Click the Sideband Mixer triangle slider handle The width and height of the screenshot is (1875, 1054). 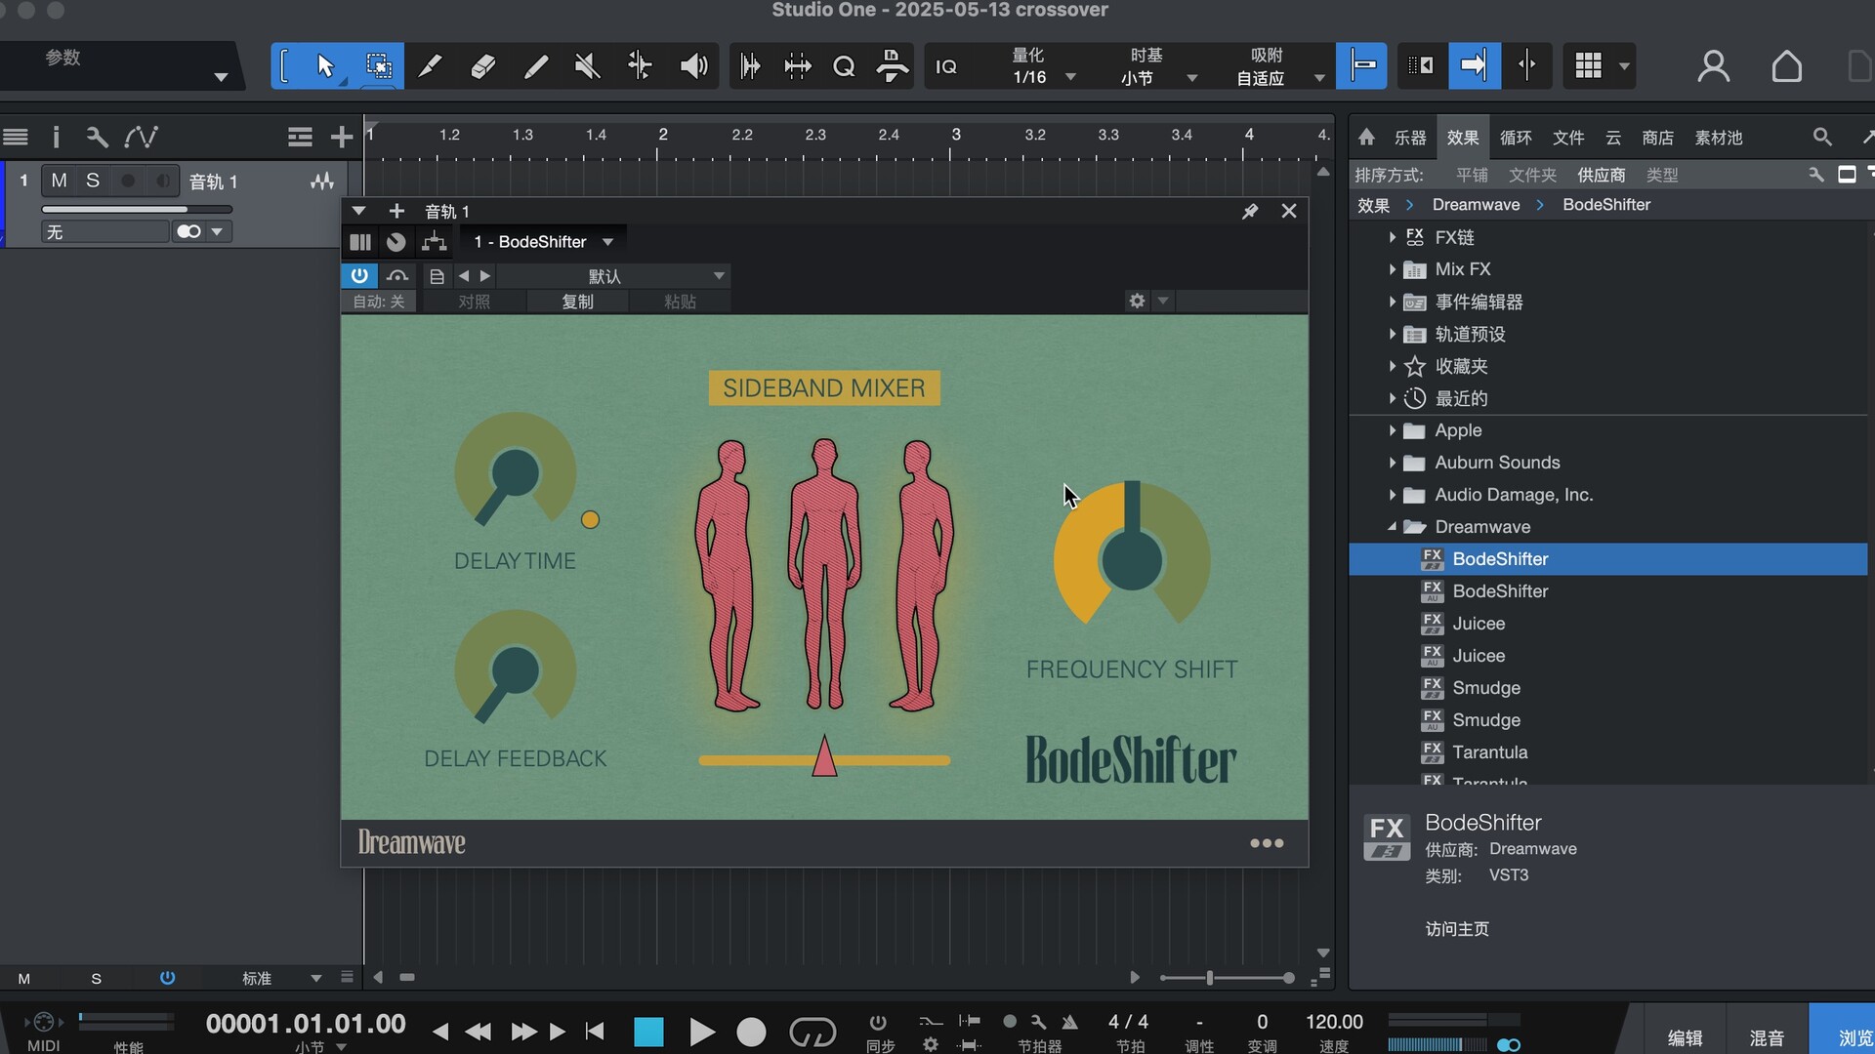click(x=824, y=756)
